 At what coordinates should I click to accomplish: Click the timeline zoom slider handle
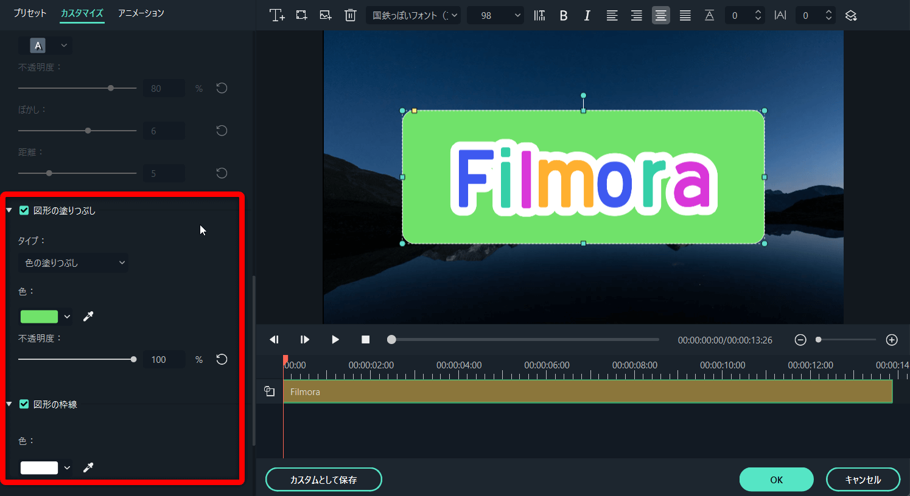(819, 340)
